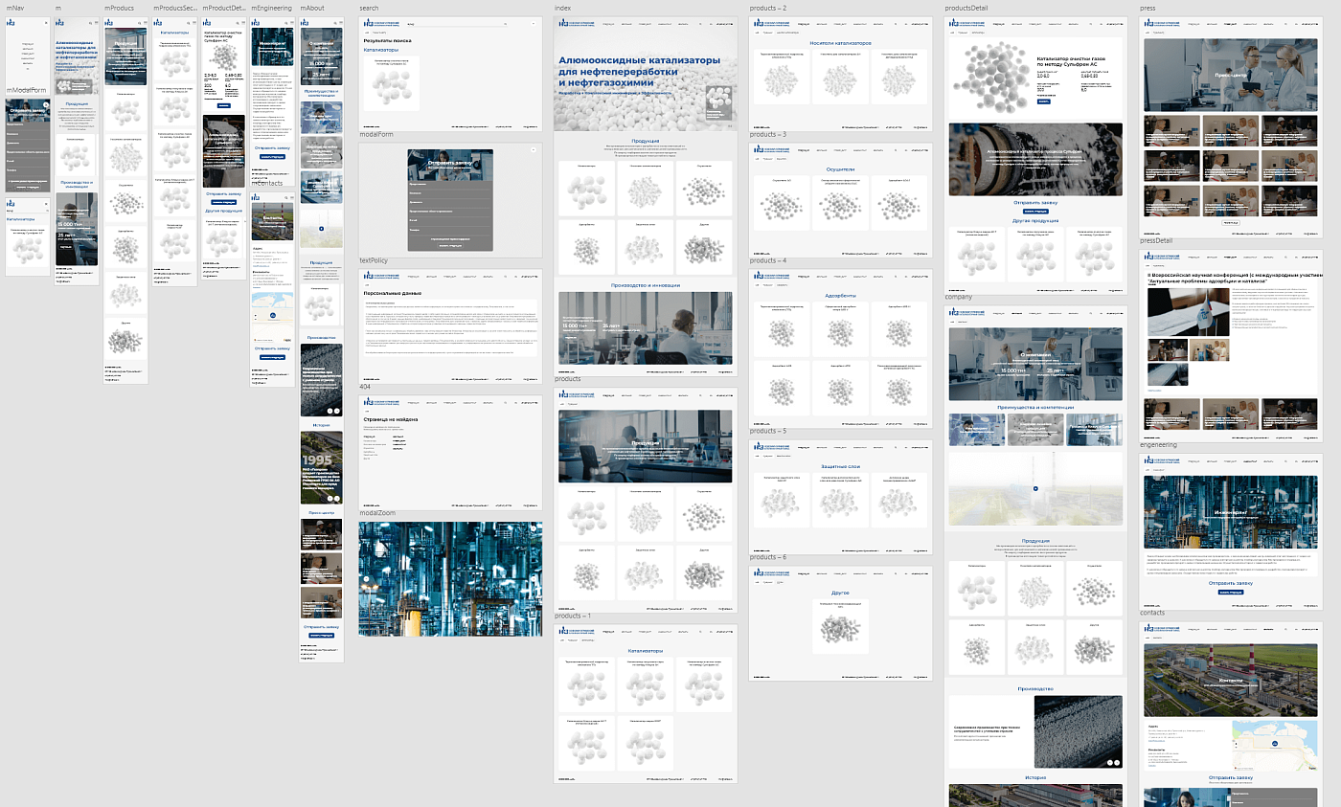Click the large product image in productsDetail frame

(989, 76)
